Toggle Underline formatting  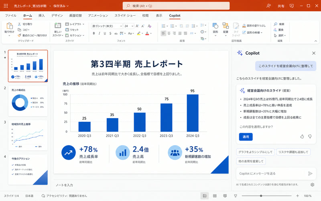105,33
